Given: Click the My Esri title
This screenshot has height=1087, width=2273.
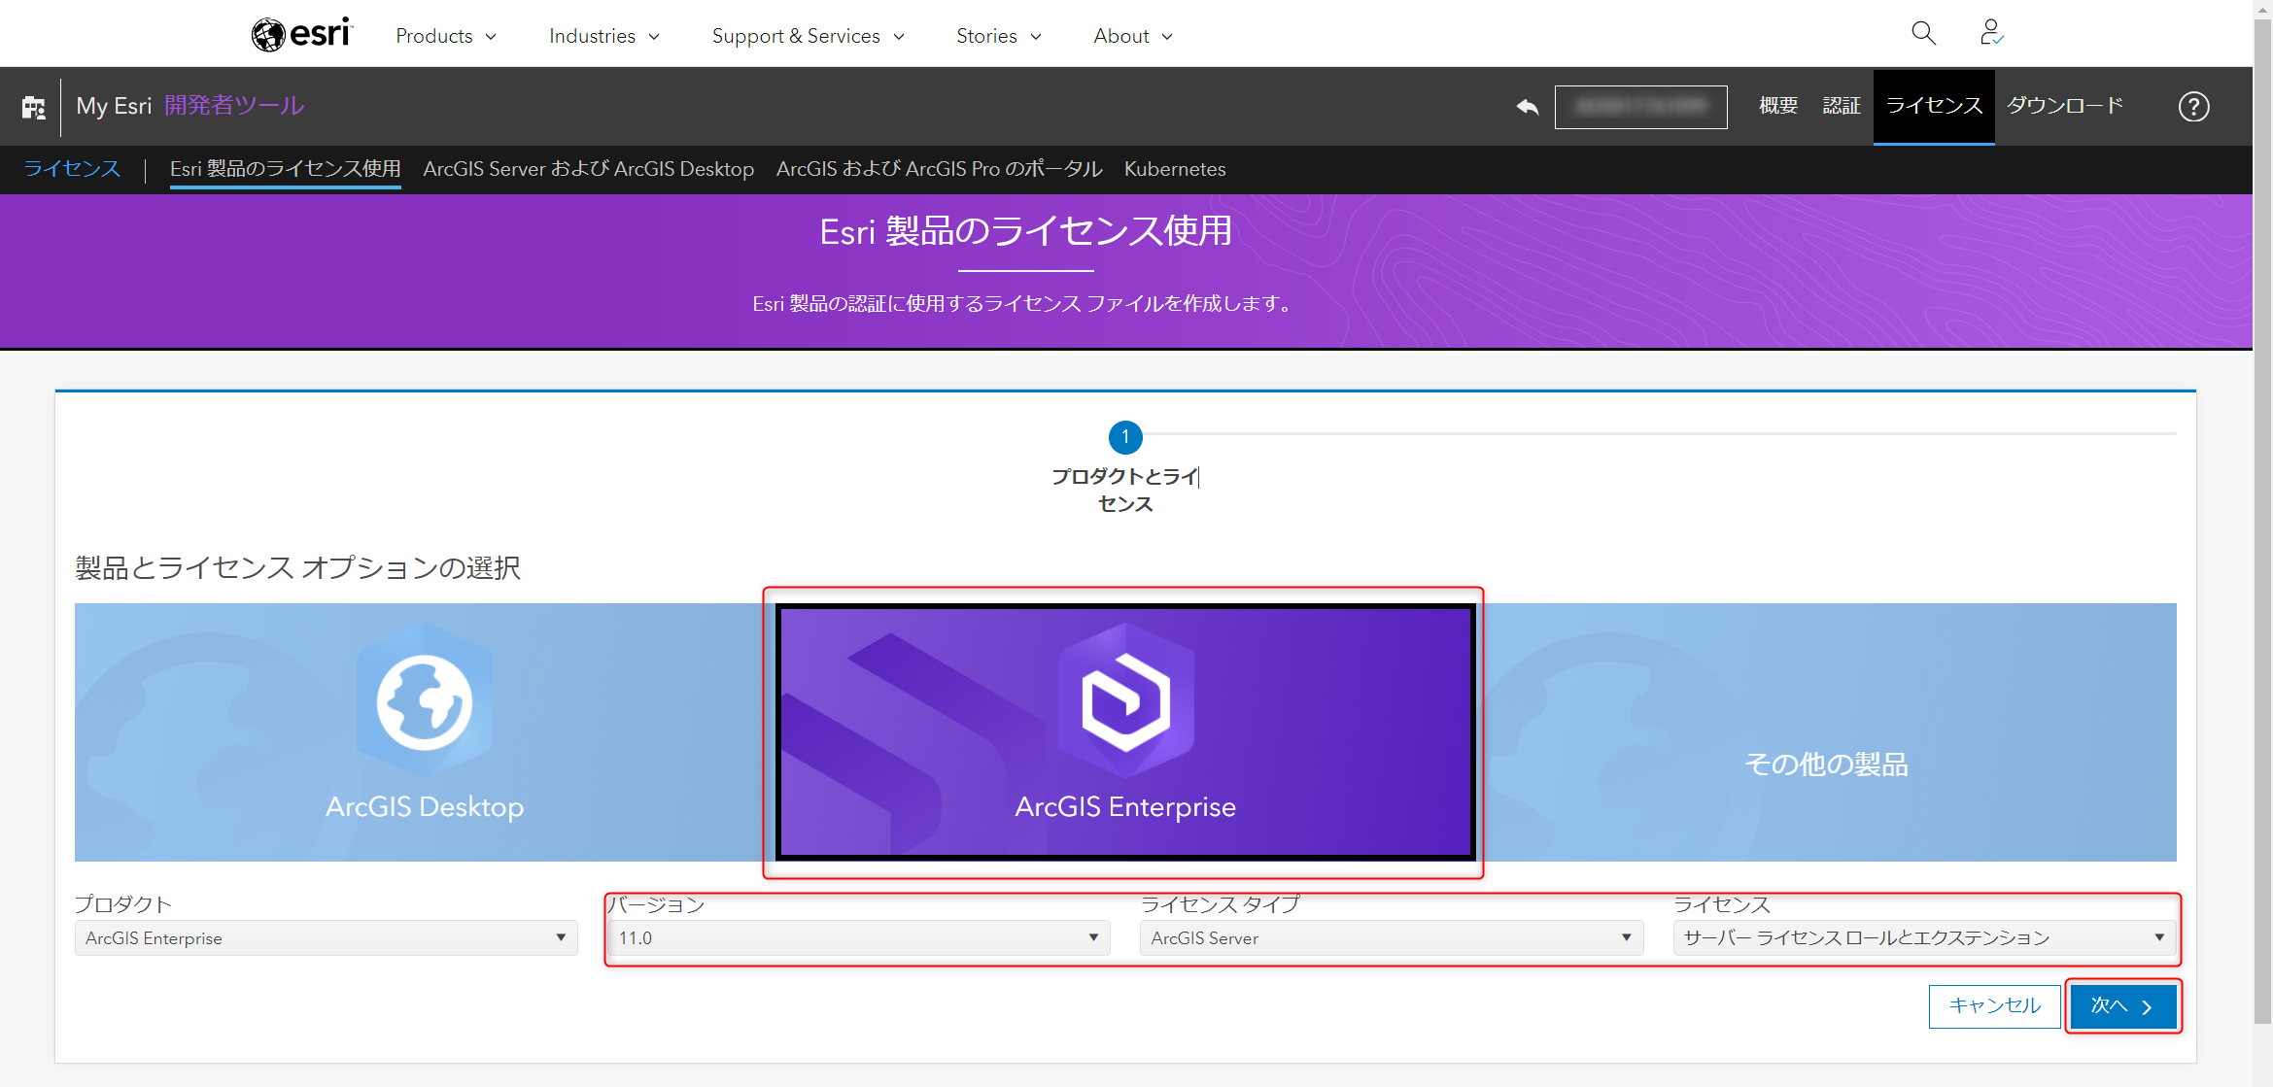Looking at the screenshot, I should (x=114, y=106).
